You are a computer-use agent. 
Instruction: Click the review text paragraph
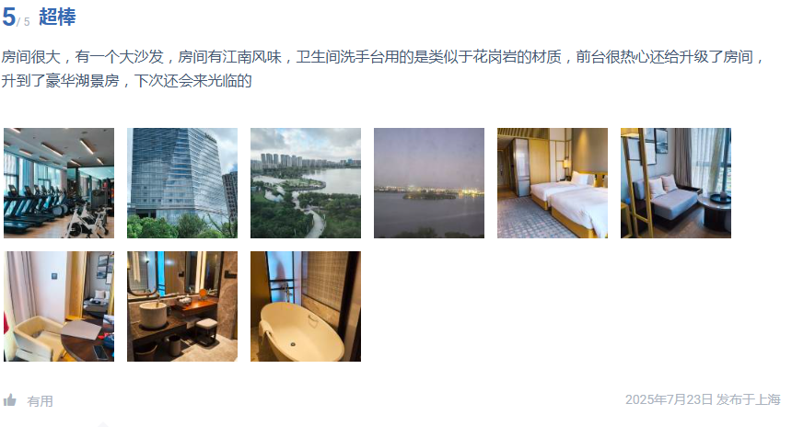pos(383,69)
